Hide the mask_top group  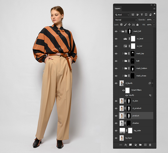[116, 54]
